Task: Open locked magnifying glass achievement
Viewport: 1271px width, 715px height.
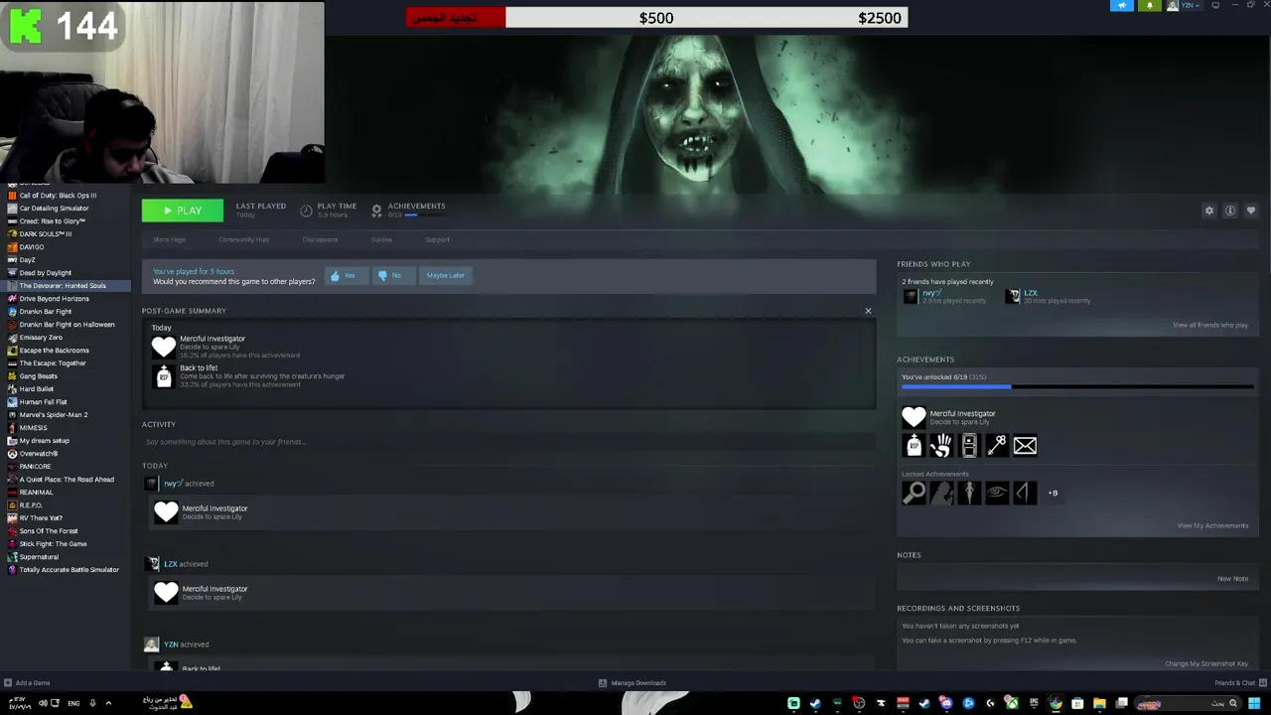Action: coord(914,493)
